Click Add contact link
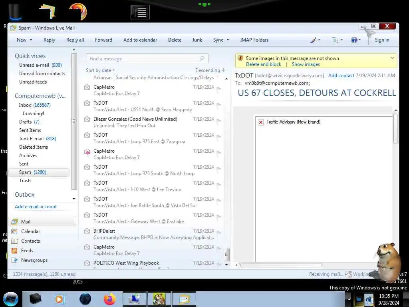The height and width of the screenshot is (307, 409). click(341, 76)
